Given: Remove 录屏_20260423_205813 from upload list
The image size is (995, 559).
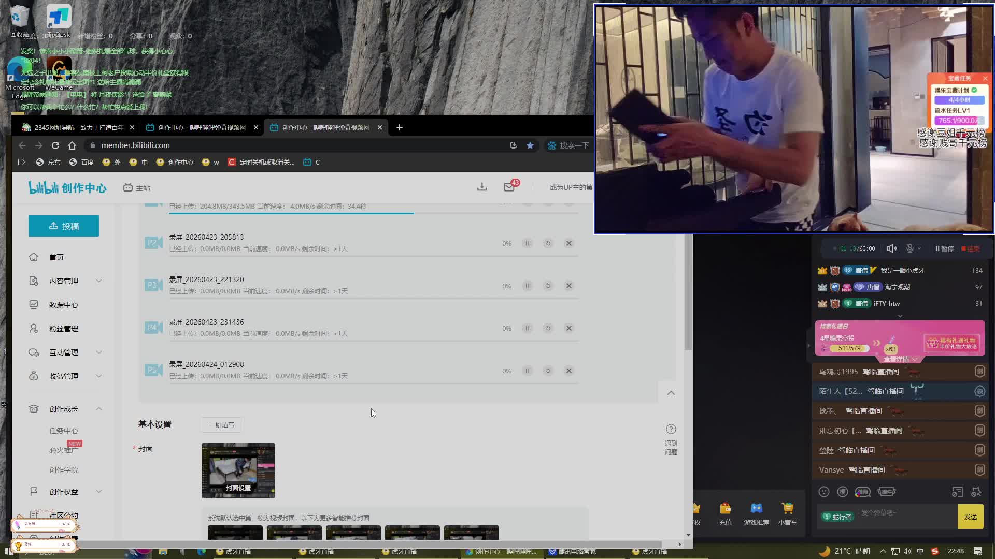Looking at the screenshot, I should click(x=568, y=243).
